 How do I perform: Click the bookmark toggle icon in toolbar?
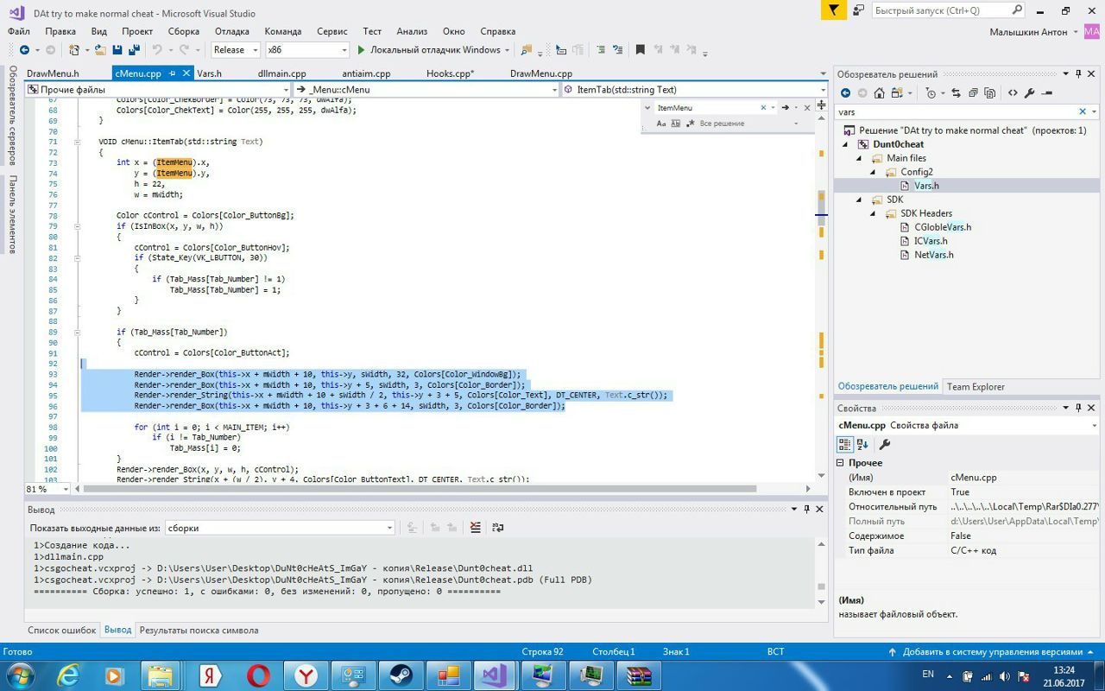[x=640, y=50]
